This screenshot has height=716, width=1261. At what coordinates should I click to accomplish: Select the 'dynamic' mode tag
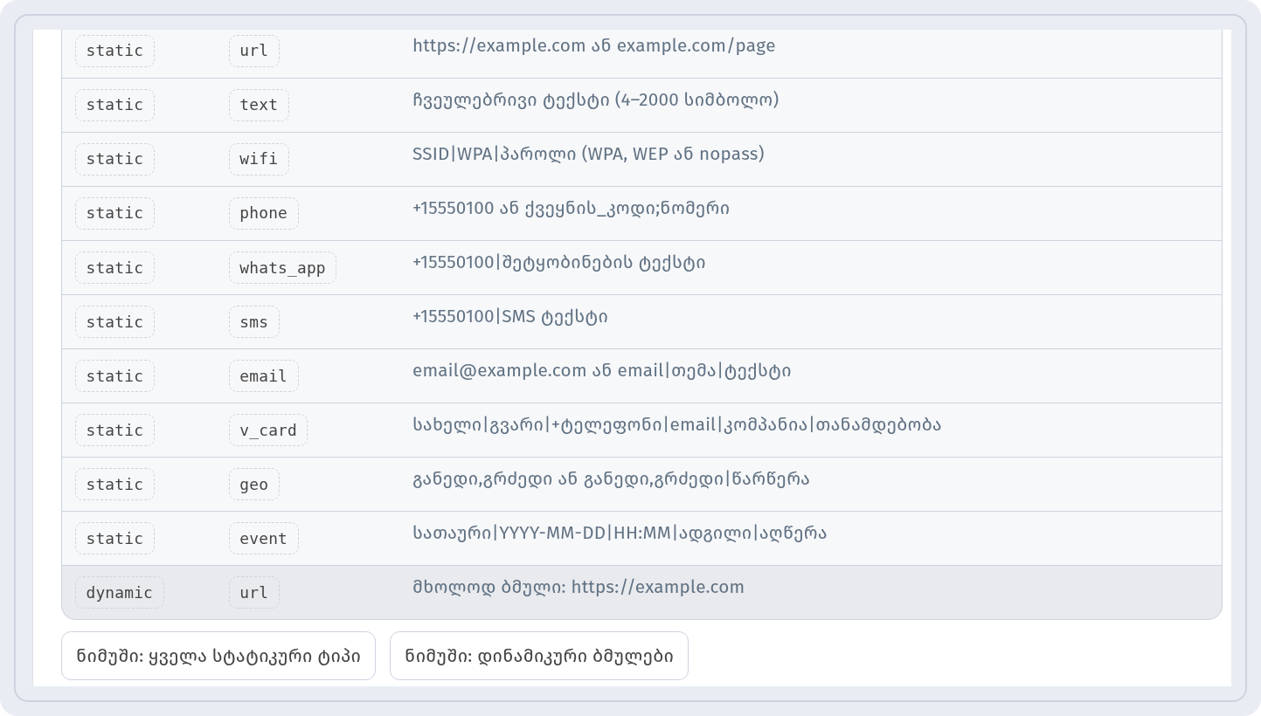point(120,593)
